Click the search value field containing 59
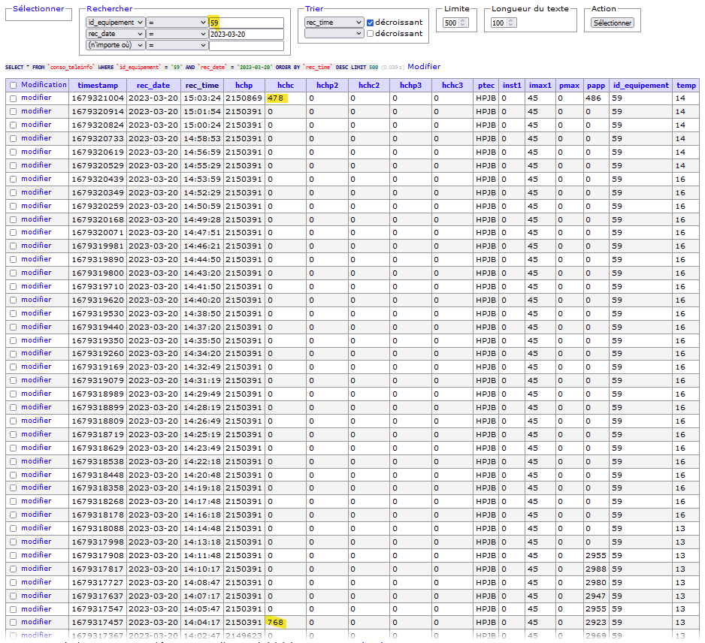Image resolution: width=705 pixels, height=643 pixels. [x=246, y=23]
